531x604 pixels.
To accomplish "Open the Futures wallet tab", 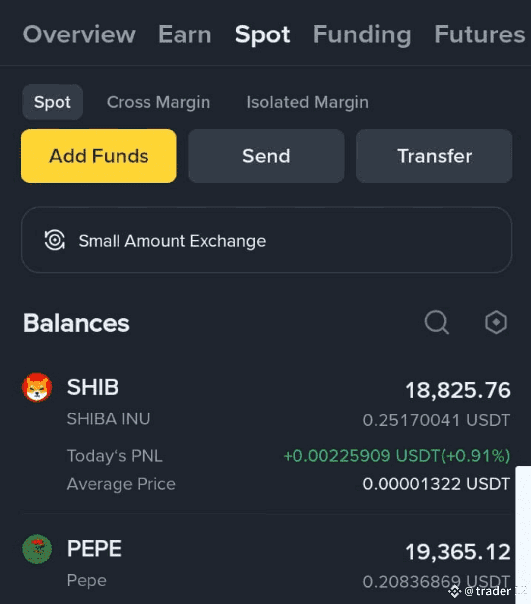I will [x=480, y=34].
